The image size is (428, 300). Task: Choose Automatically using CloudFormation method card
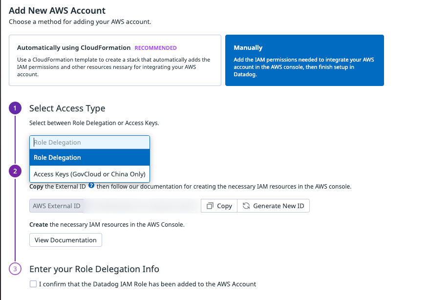[x=115, y=60]
